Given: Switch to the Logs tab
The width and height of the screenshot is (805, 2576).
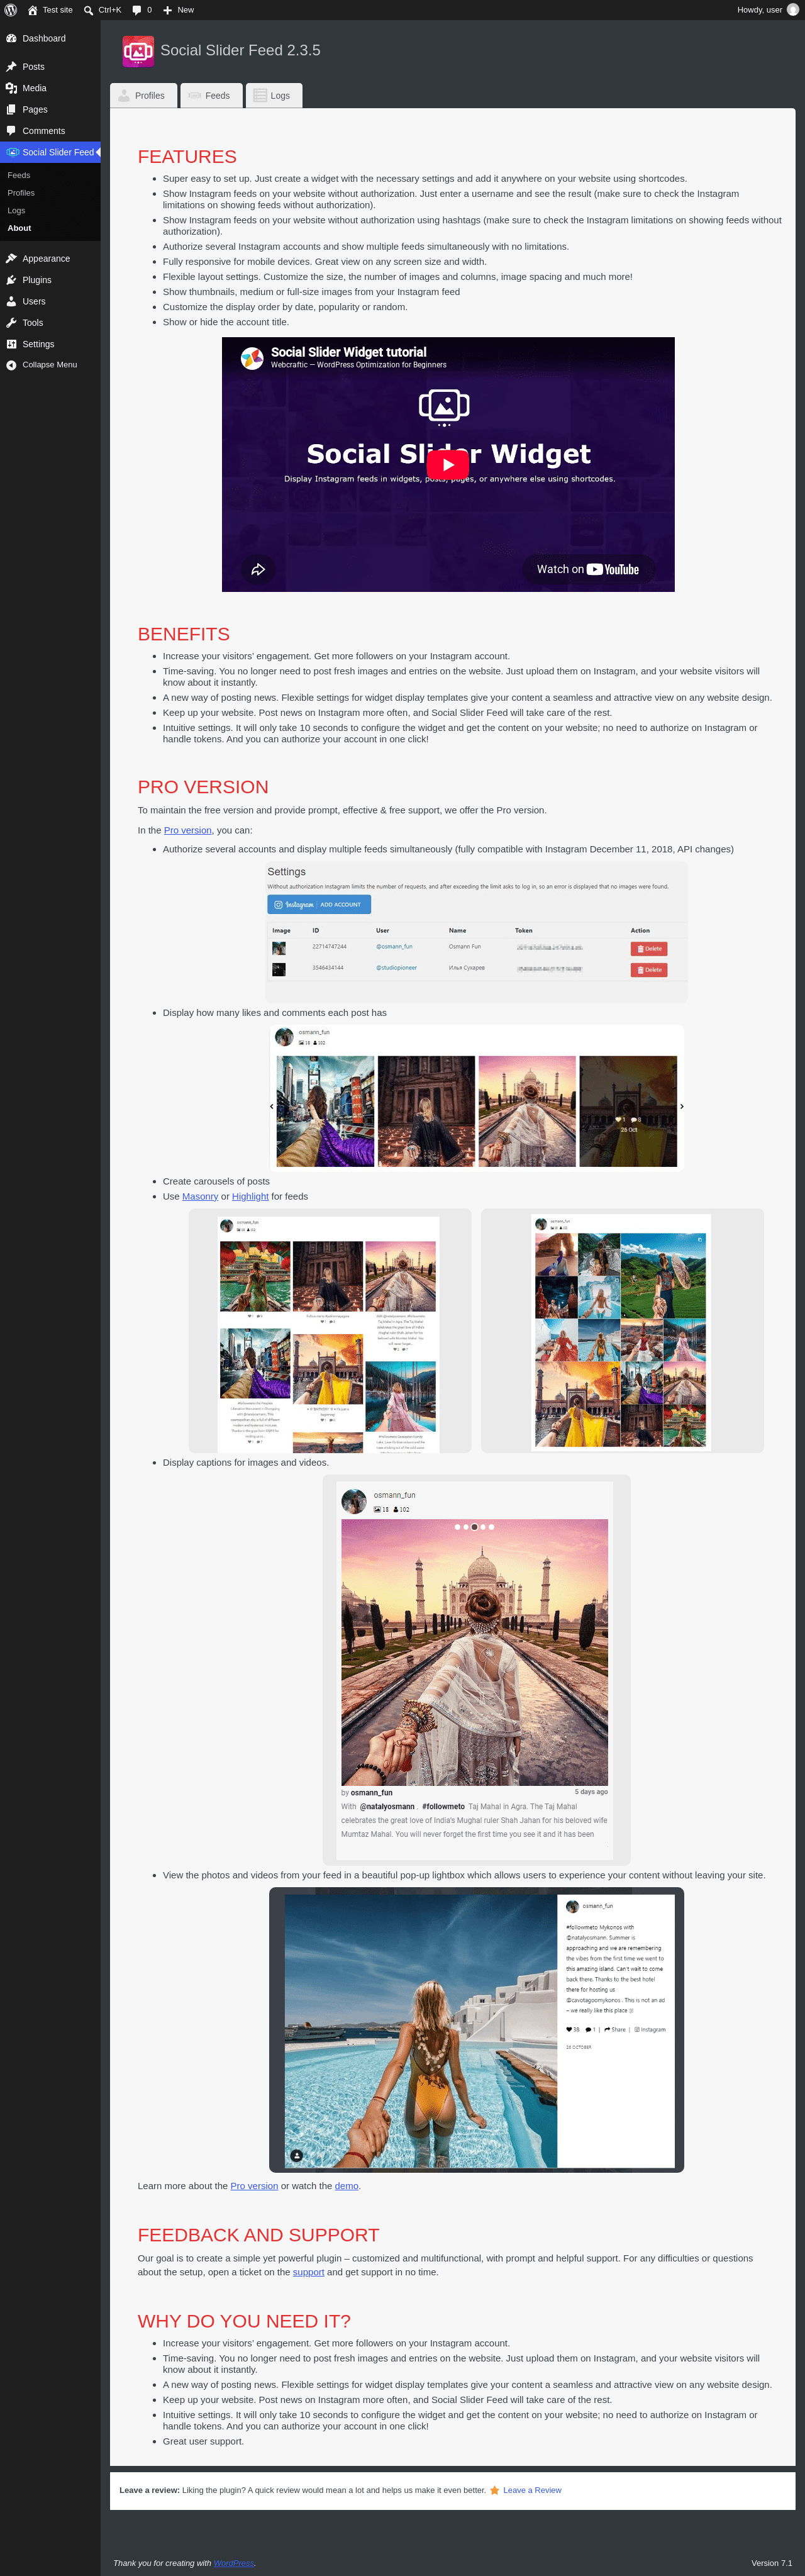Looking at the screenshot, I should [273, 96].
